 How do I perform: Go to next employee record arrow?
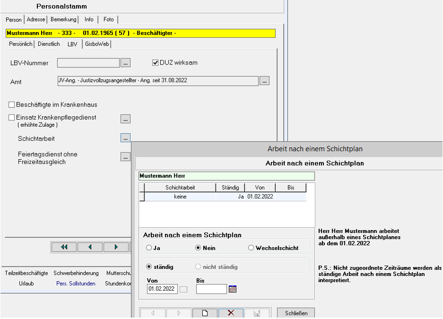click(116, 247)
